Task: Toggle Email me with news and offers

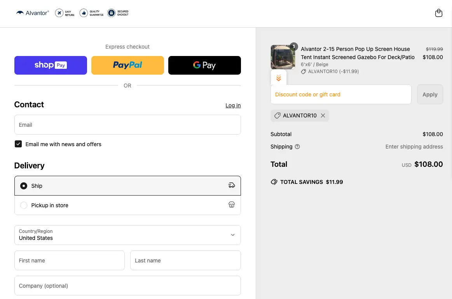Action: pyautogui.click(x=18, y=144)
